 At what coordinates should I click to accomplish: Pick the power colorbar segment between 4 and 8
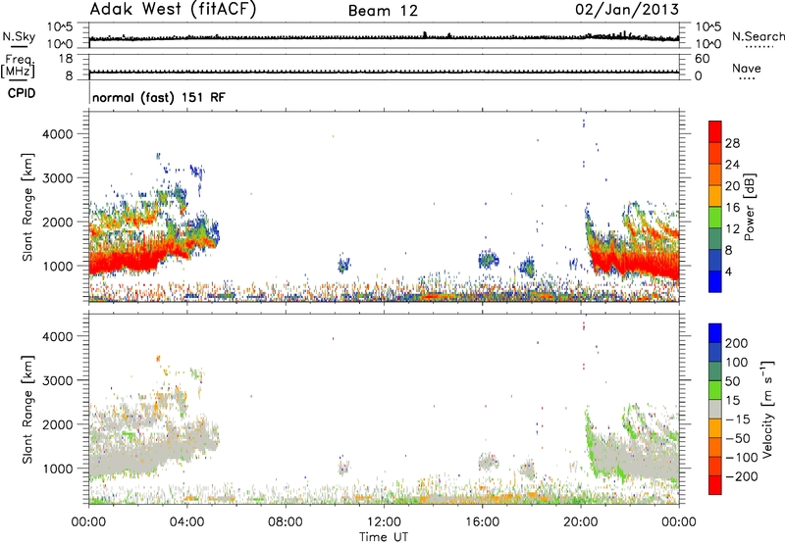click(x=715, y=260)
